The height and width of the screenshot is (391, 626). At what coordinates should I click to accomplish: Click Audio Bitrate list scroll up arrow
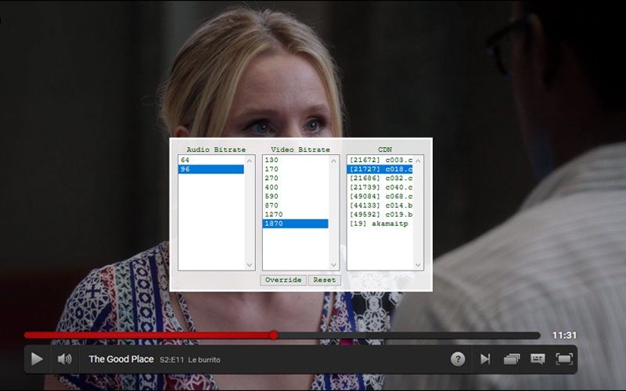coord(250,161)
